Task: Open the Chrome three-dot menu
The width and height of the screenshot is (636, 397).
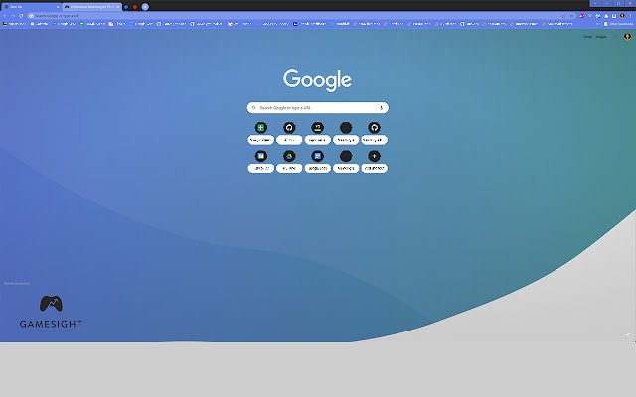Action: tap(630, 16)
